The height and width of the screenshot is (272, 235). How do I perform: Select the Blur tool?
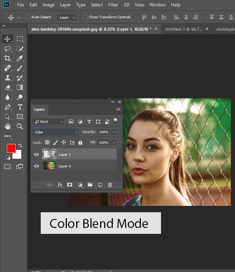pos(7,97)
